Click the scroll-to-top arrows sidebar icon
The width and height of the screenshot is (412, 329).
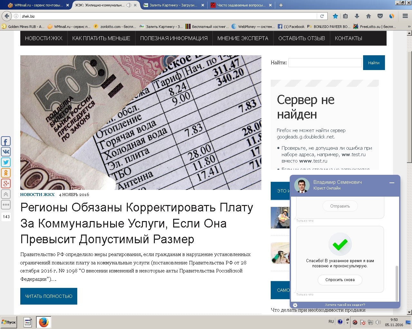coord(6,194)
